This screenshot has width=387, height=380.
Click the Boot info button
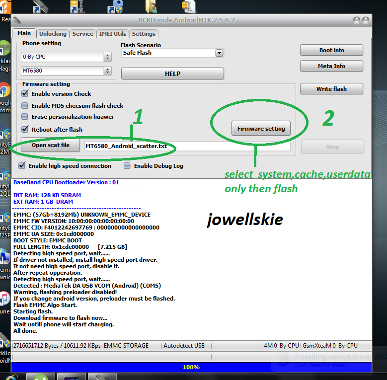point(331,50)
